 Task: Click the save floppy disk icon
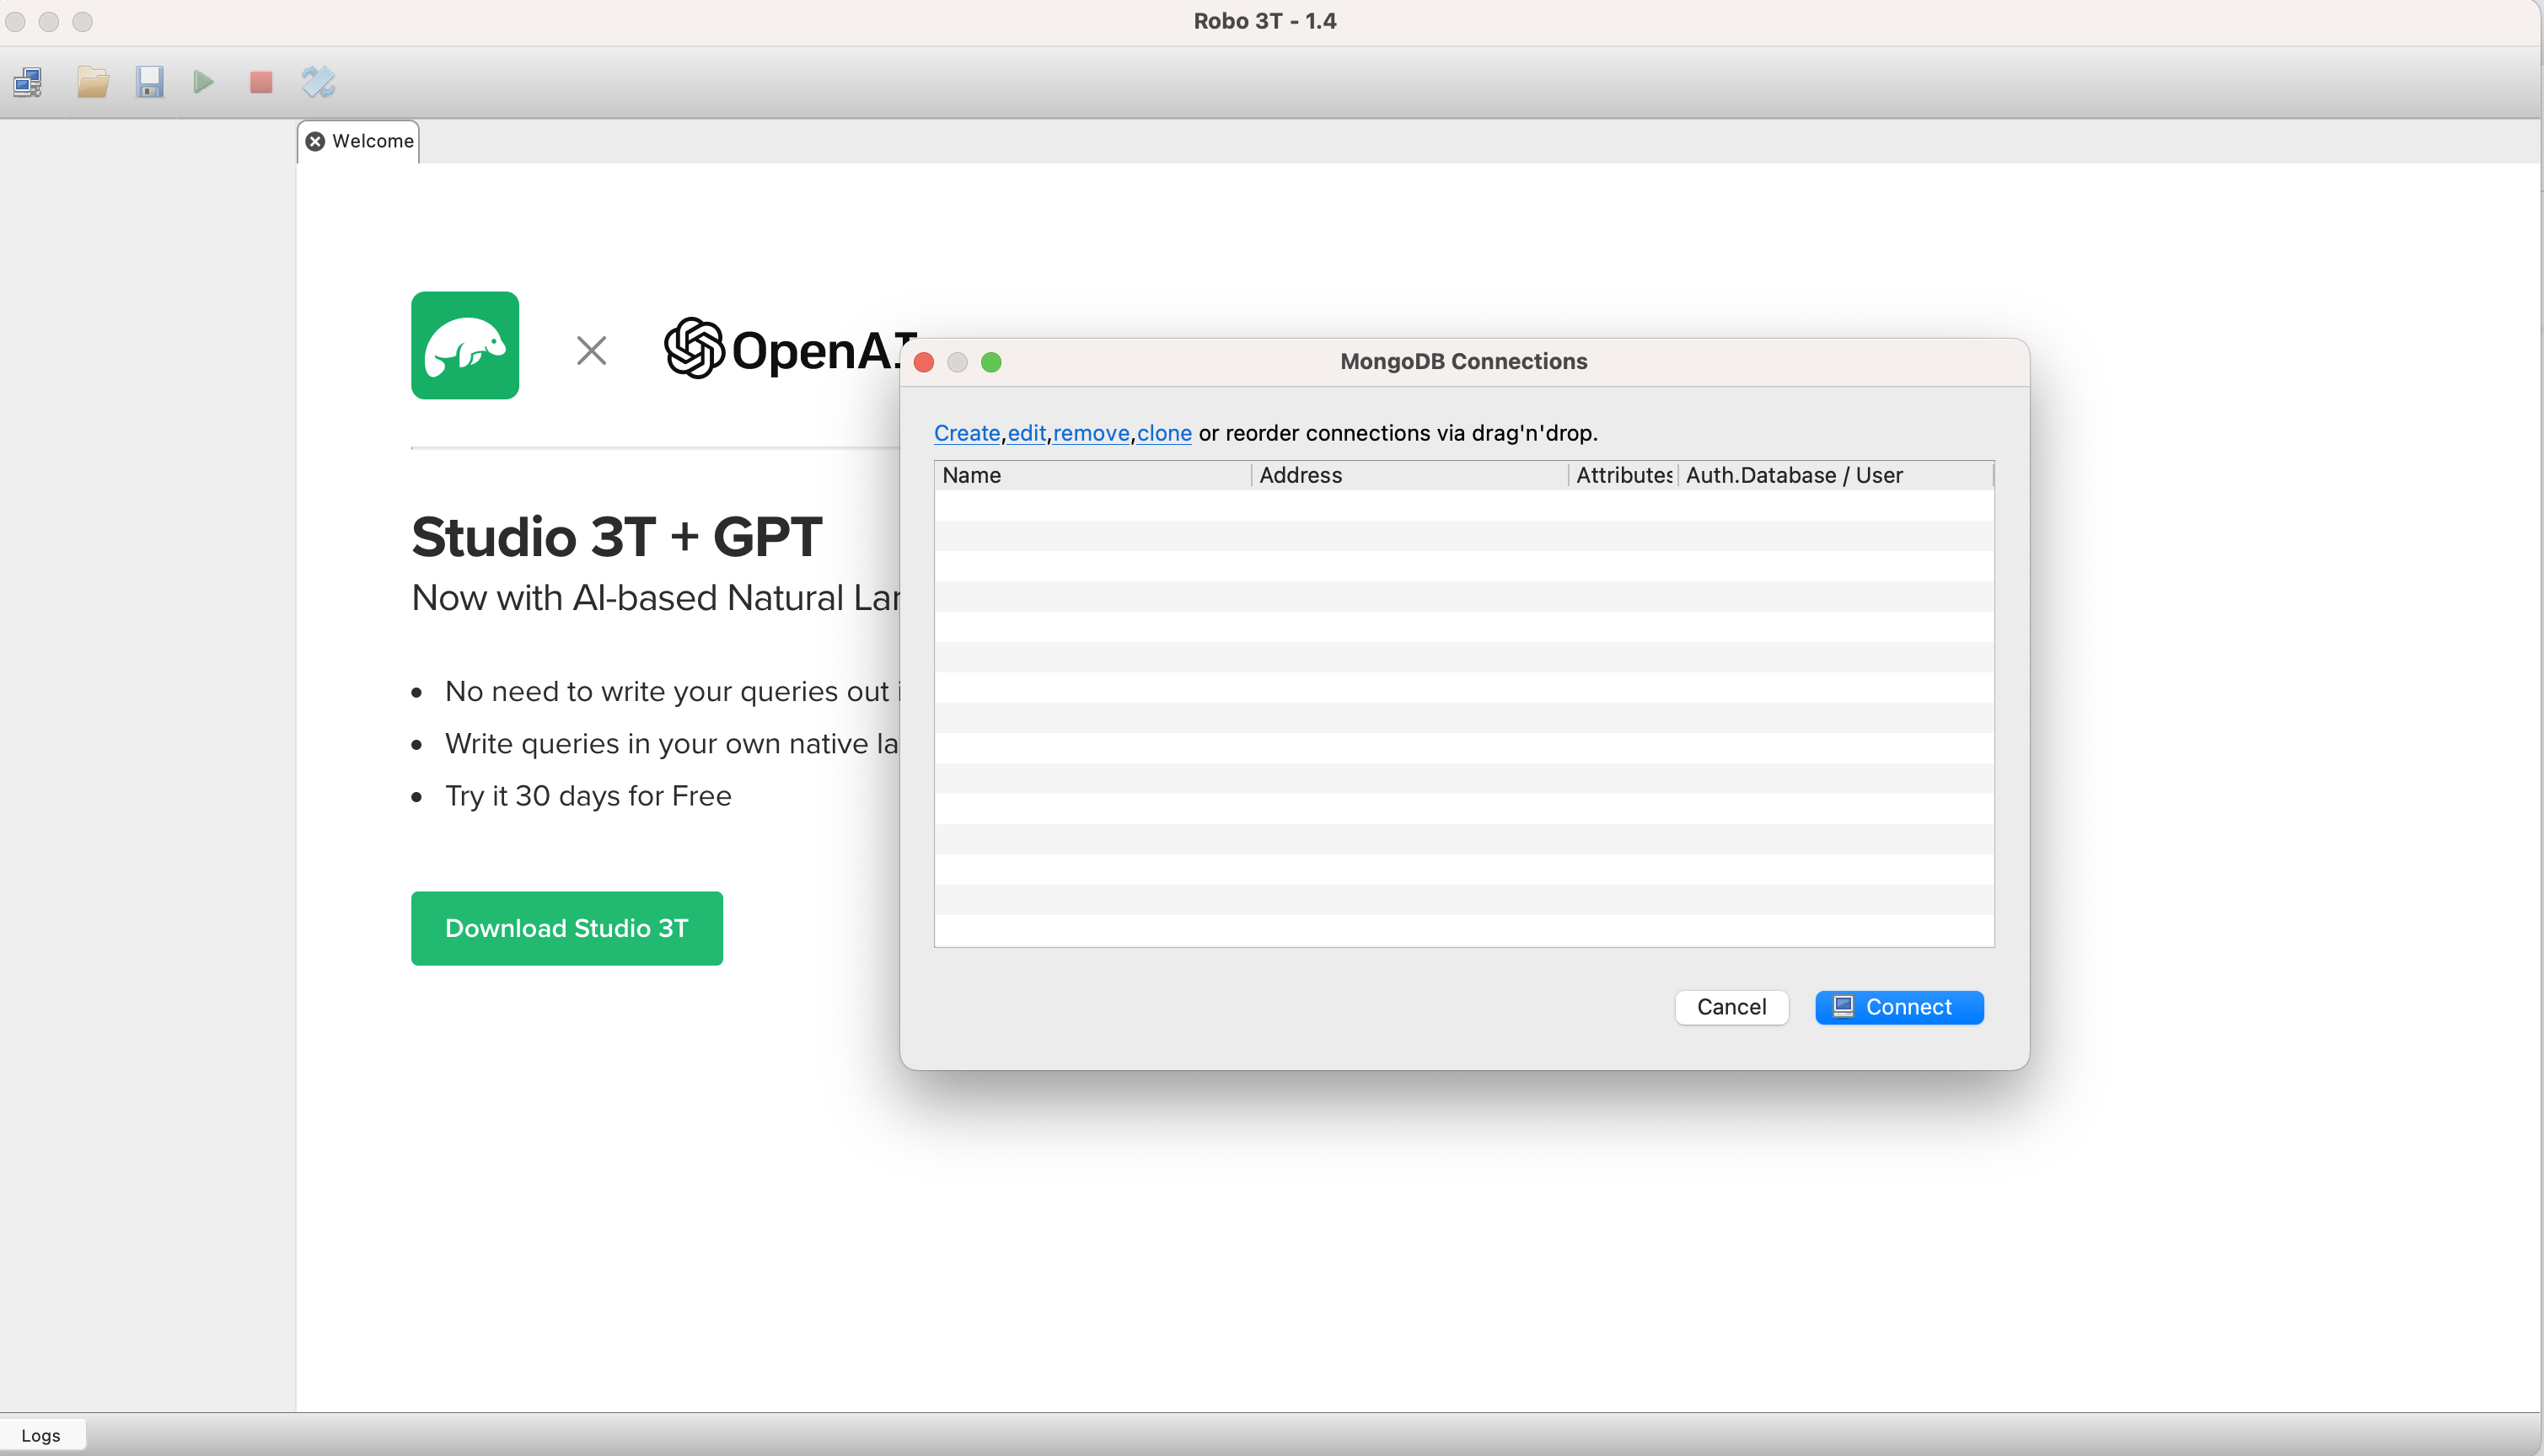coord(149,82)
